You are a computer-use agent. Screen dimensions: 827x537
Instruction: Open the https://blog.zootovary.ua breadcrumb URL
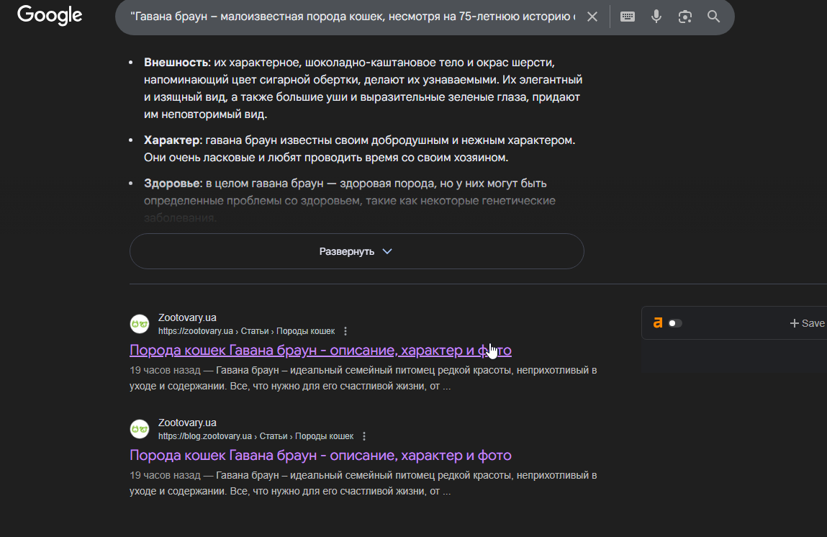(x=256, y=436)
